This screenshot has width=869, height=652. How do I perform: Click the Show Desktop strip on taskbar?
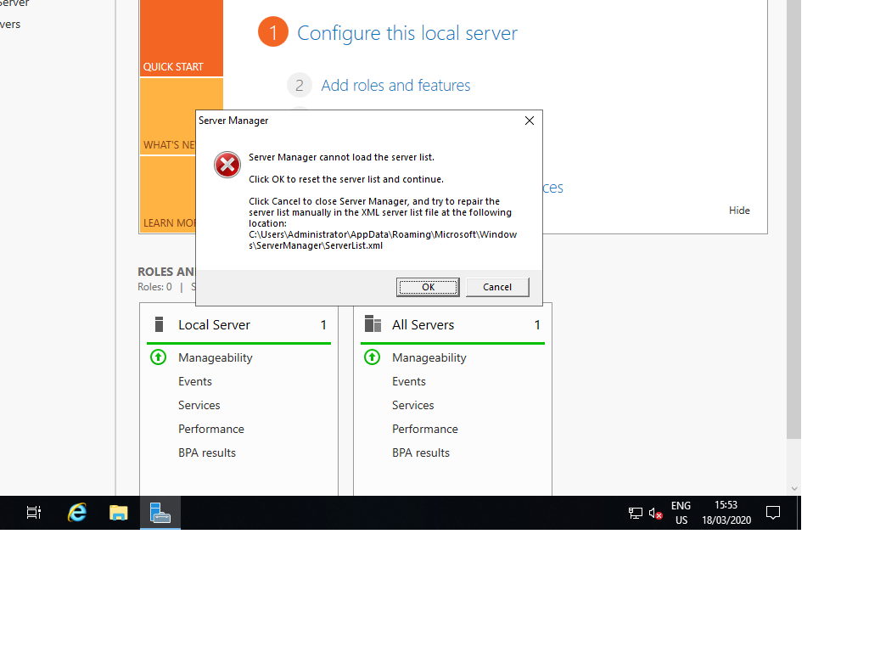[799, 513]
